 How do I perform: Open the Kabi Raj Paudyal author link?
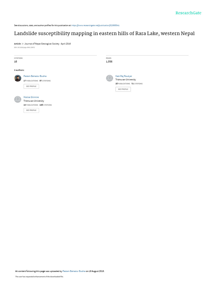click(124, 76)
